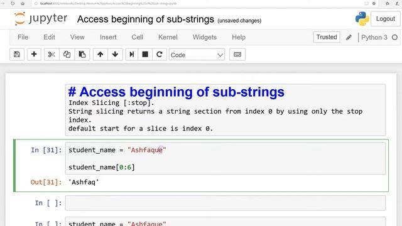This screenshot has width=402, height=226.
Task: Reload the page in the browser
Action: pyautogui.click(x=13, y=4)
